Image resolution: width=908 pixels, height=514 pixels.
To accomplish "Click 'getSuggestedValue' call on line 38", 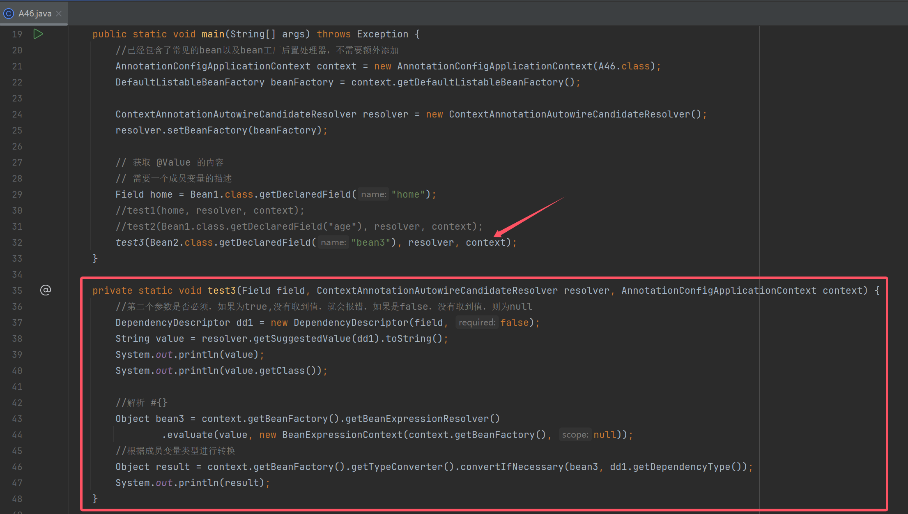I will click(302, 339).
